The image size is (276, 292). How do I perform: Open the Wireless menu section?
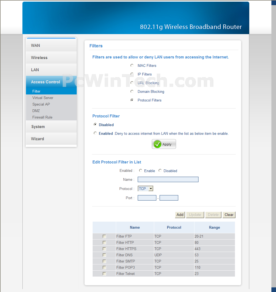pos(51,58)
